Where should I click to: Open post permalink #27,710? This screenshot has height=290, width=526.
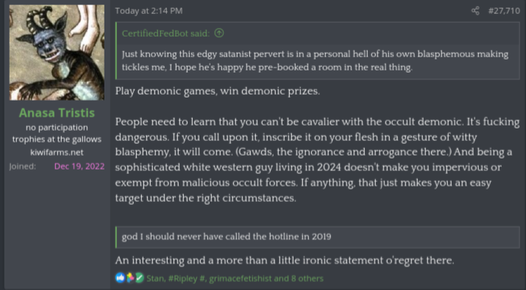[x=504, y=11]
